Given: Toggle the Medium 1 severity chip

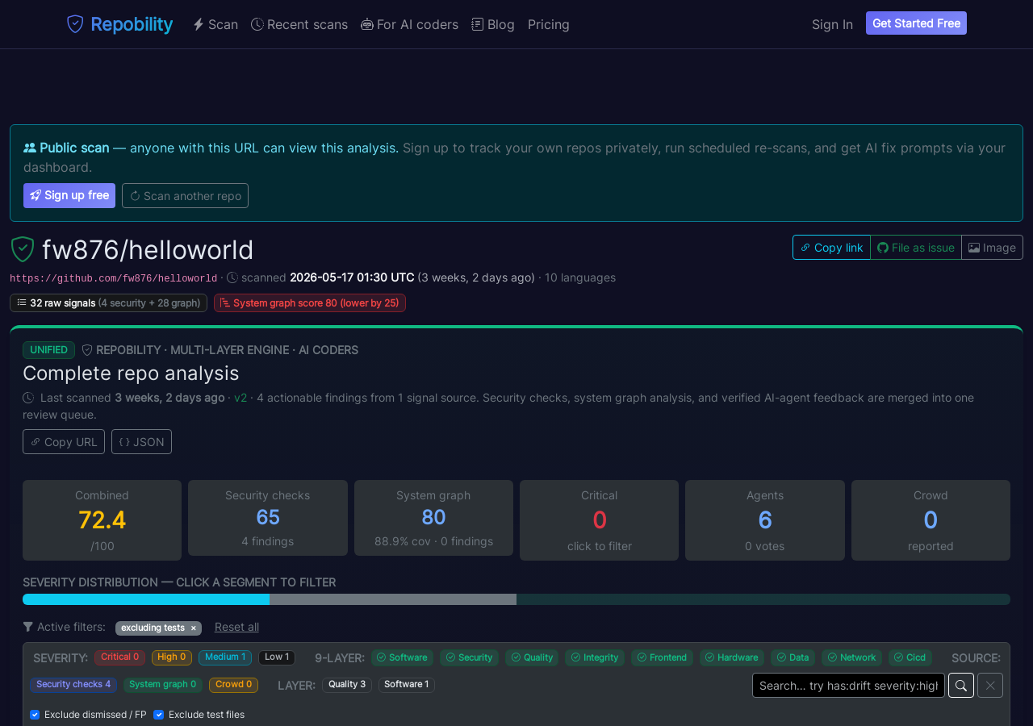Looking at the screenshot, I should (x=225, y=657).
